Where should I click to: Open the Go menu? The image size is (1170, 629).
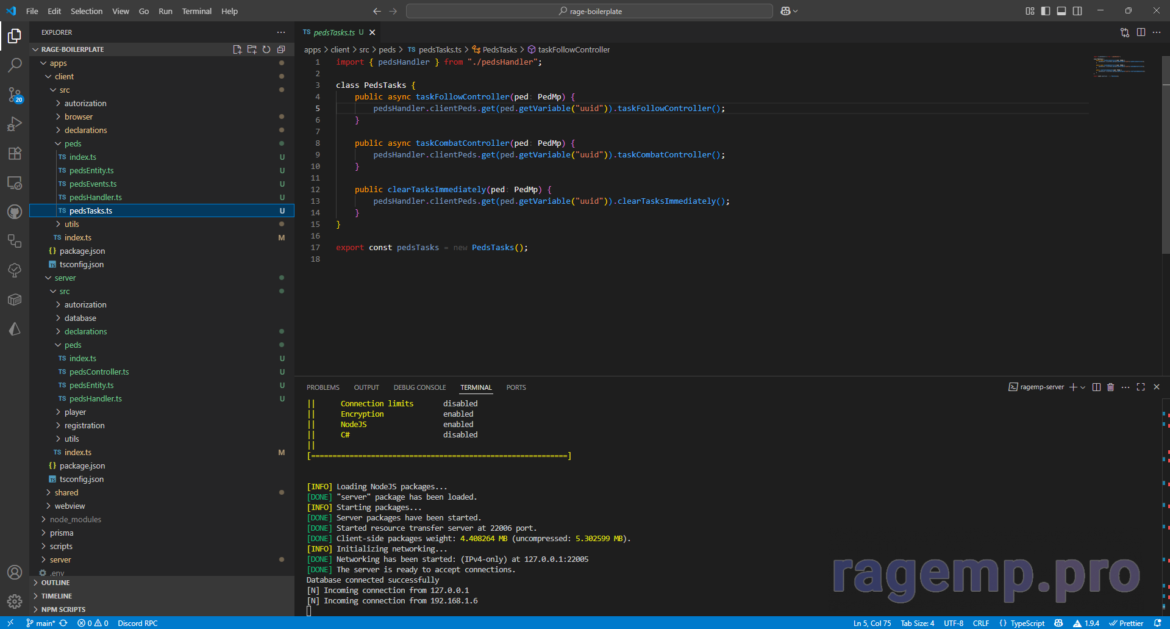pyautogui.click(x=144, y=11)
